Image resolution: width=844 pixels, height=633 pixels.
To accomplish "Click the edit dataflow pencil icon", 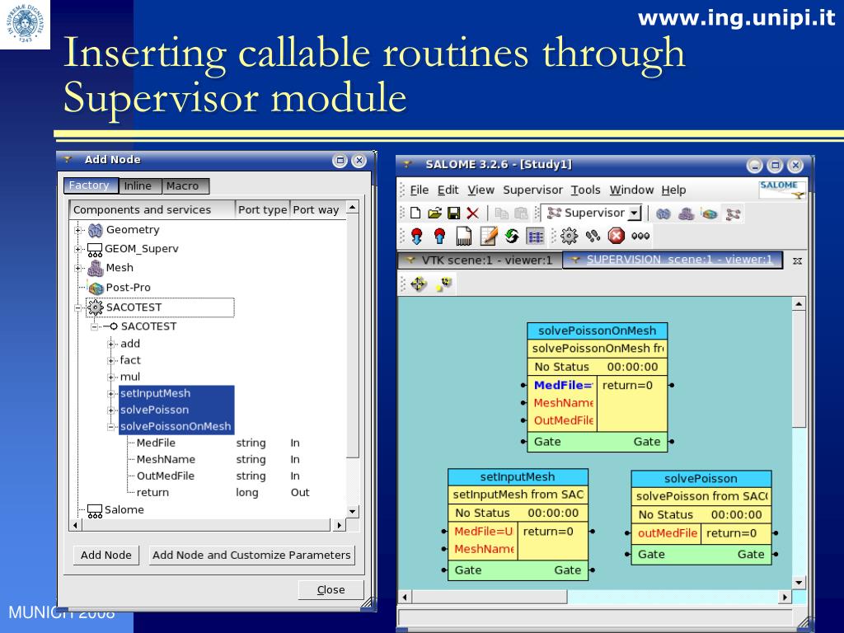I will pyautogui.click(x=488, y=236).
